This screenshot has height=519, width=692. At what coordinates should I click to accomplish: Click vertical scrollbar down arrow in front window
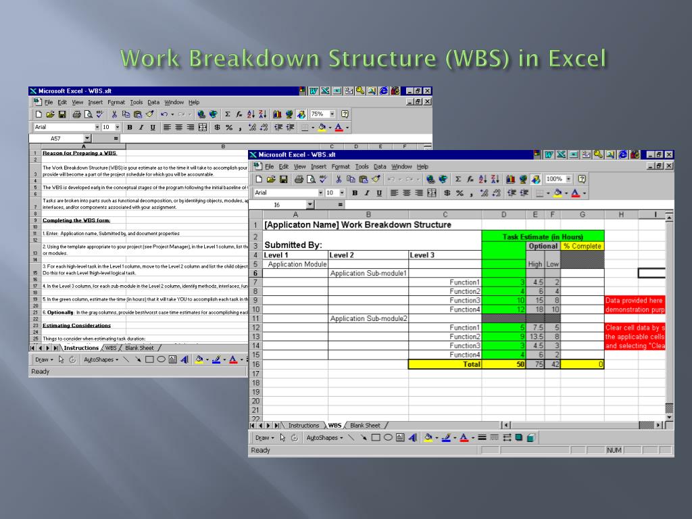670,417
